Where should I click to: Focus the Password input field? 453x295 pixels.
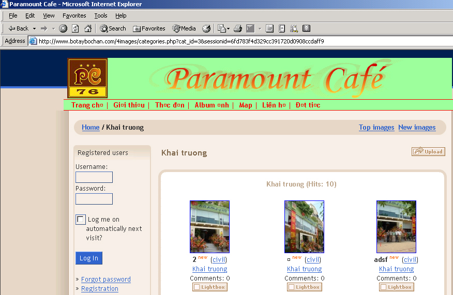tap(94, 199)
